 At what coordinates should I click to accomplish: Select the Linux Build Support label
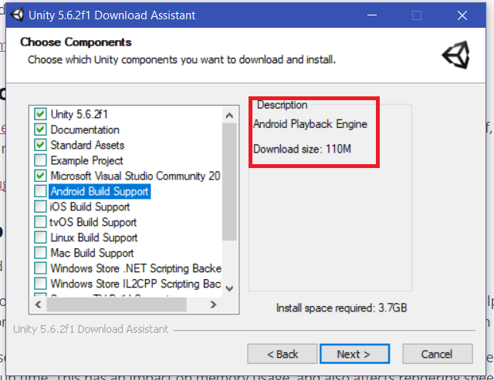tap(94, 237)
